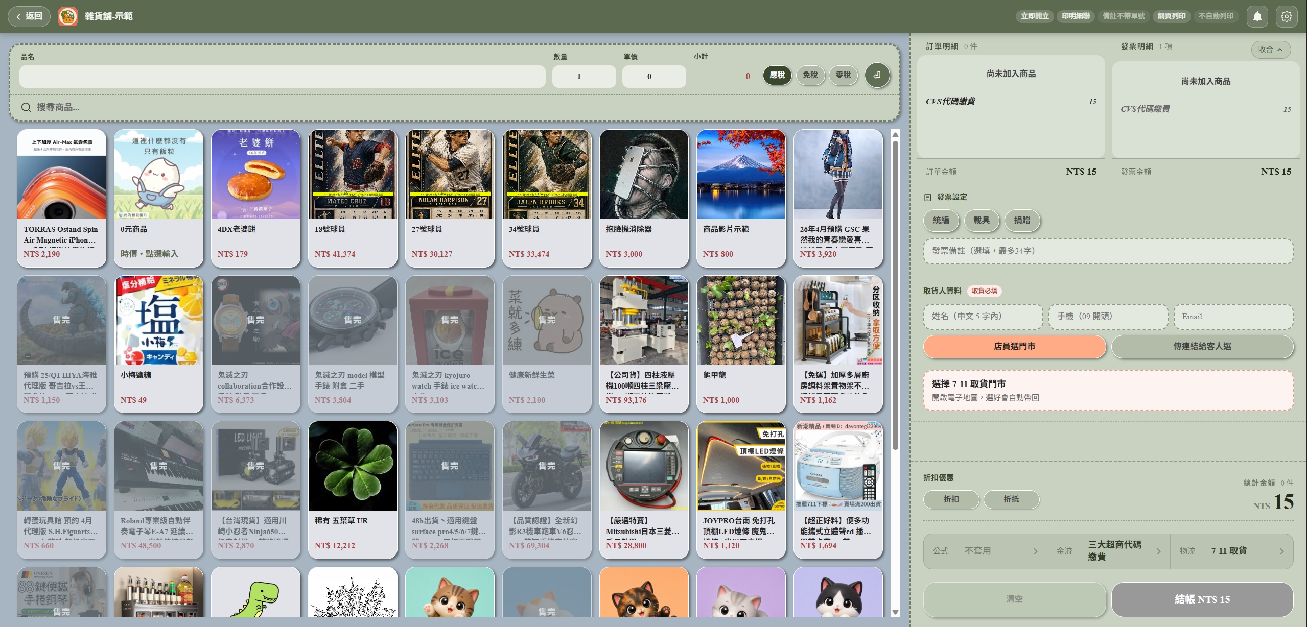Open the 金流 三大超商代碼繳費 selector

click(1109, 551)
